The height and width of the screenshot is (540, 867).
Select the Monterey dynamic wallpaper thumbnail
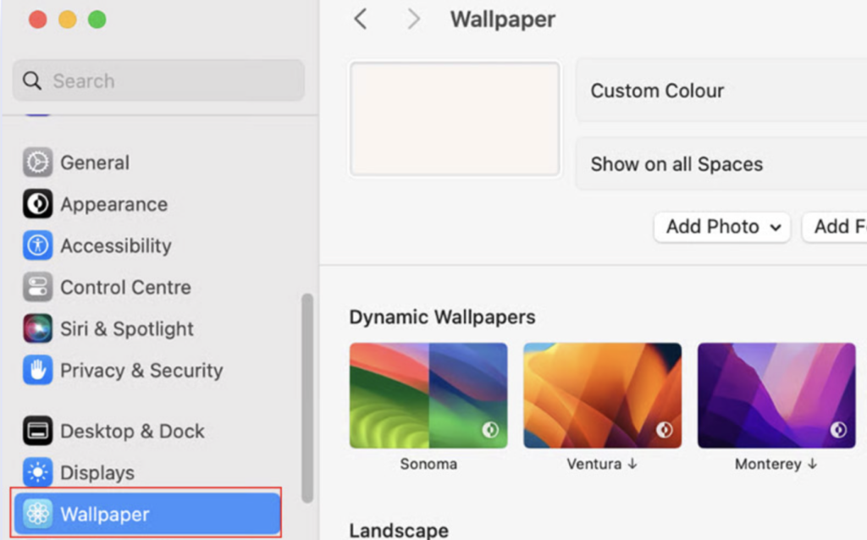776,395
